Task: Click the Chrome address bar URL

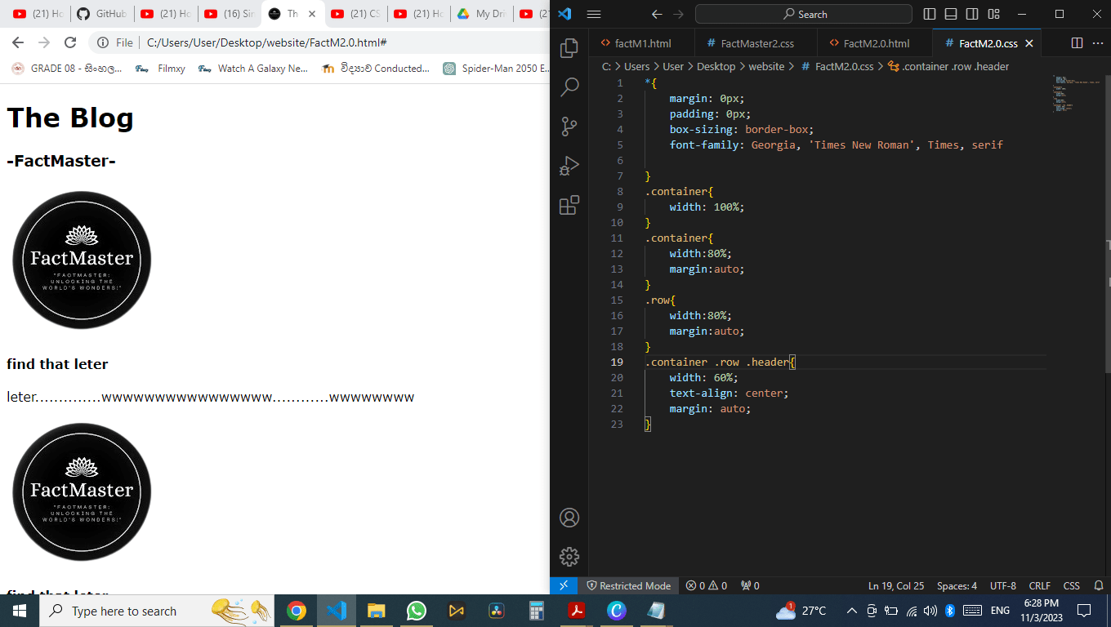Action: pos(267,42)
